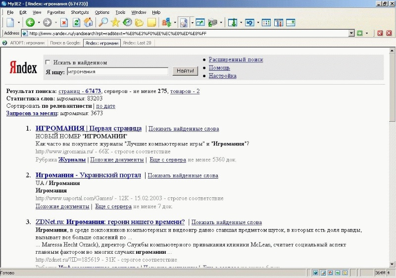Image resolution: width=396 pixels, height=278 pixels.
Task: Open the History clock icon
Action: point(127,23)
